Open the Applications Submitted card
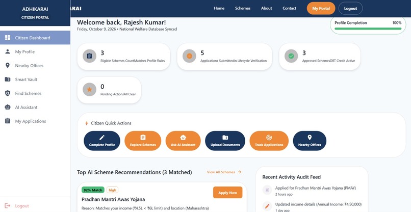This screenshot has height=212, width=411. click(x=224, y=57)
